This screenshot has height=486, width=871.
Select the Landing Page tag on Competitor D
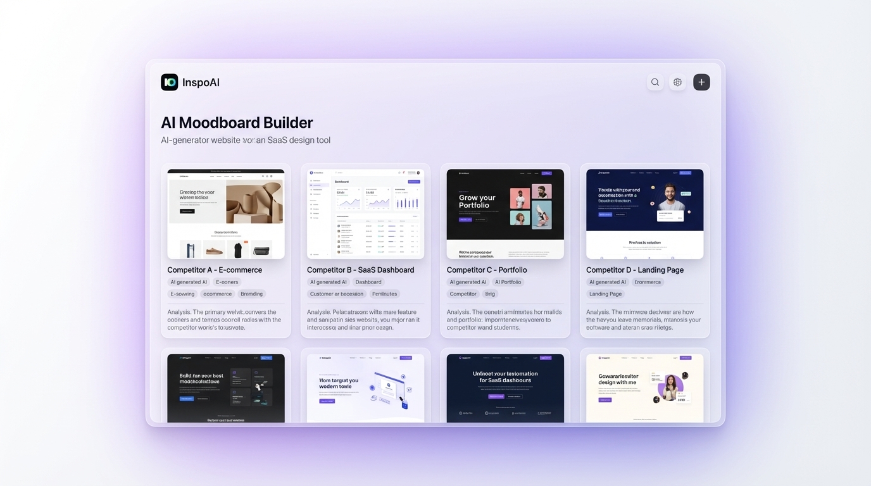click(x=605, y=294)
